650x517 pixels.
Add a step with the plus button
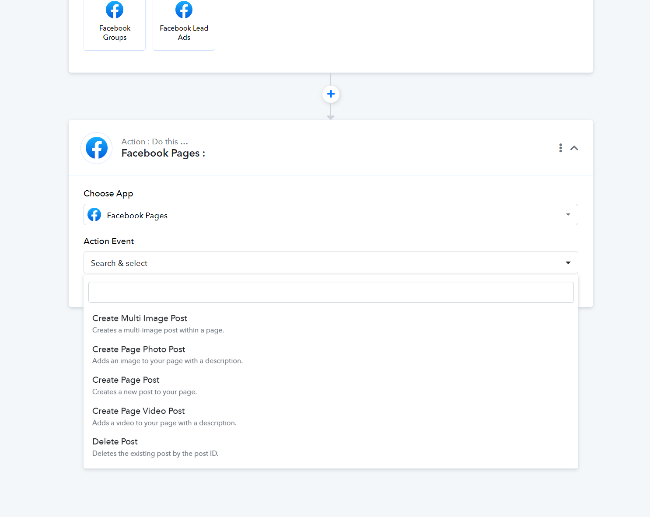pos(331,94)
